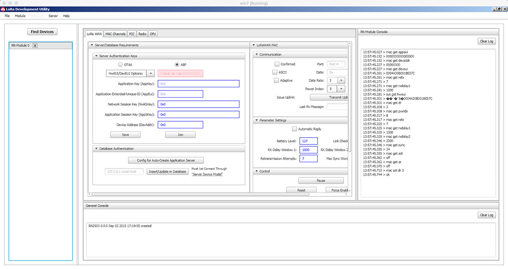Image resolution: width=508 pixels, height=269 pixels.
Task: Collapse the Server Authentication Keys section
Action: click(96, 56)
